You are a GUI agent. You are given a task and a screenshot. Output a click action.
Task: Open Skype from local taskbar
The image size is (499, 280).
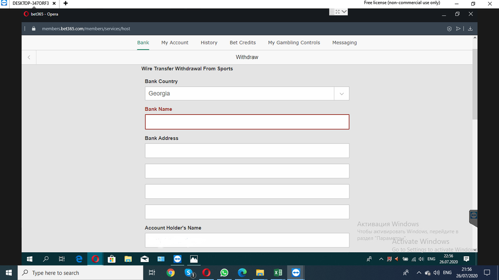(189, 273)
